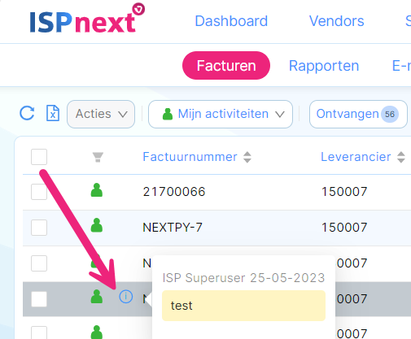Click the refresh icon in toolbar

point(27,113)
